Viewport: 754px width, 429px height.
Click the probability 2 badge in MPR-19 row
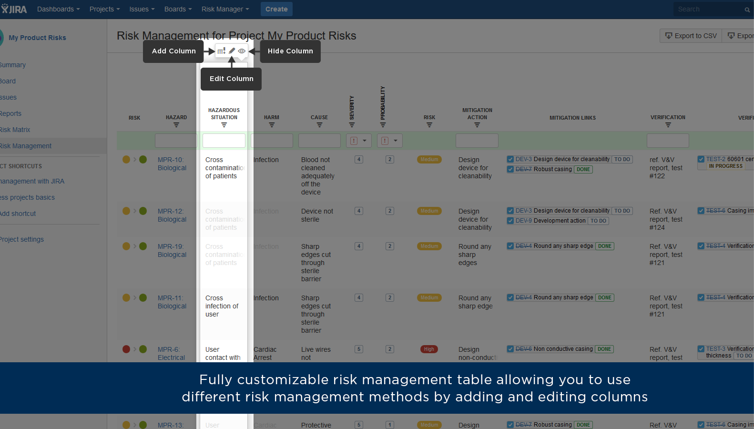coord(390,246)
